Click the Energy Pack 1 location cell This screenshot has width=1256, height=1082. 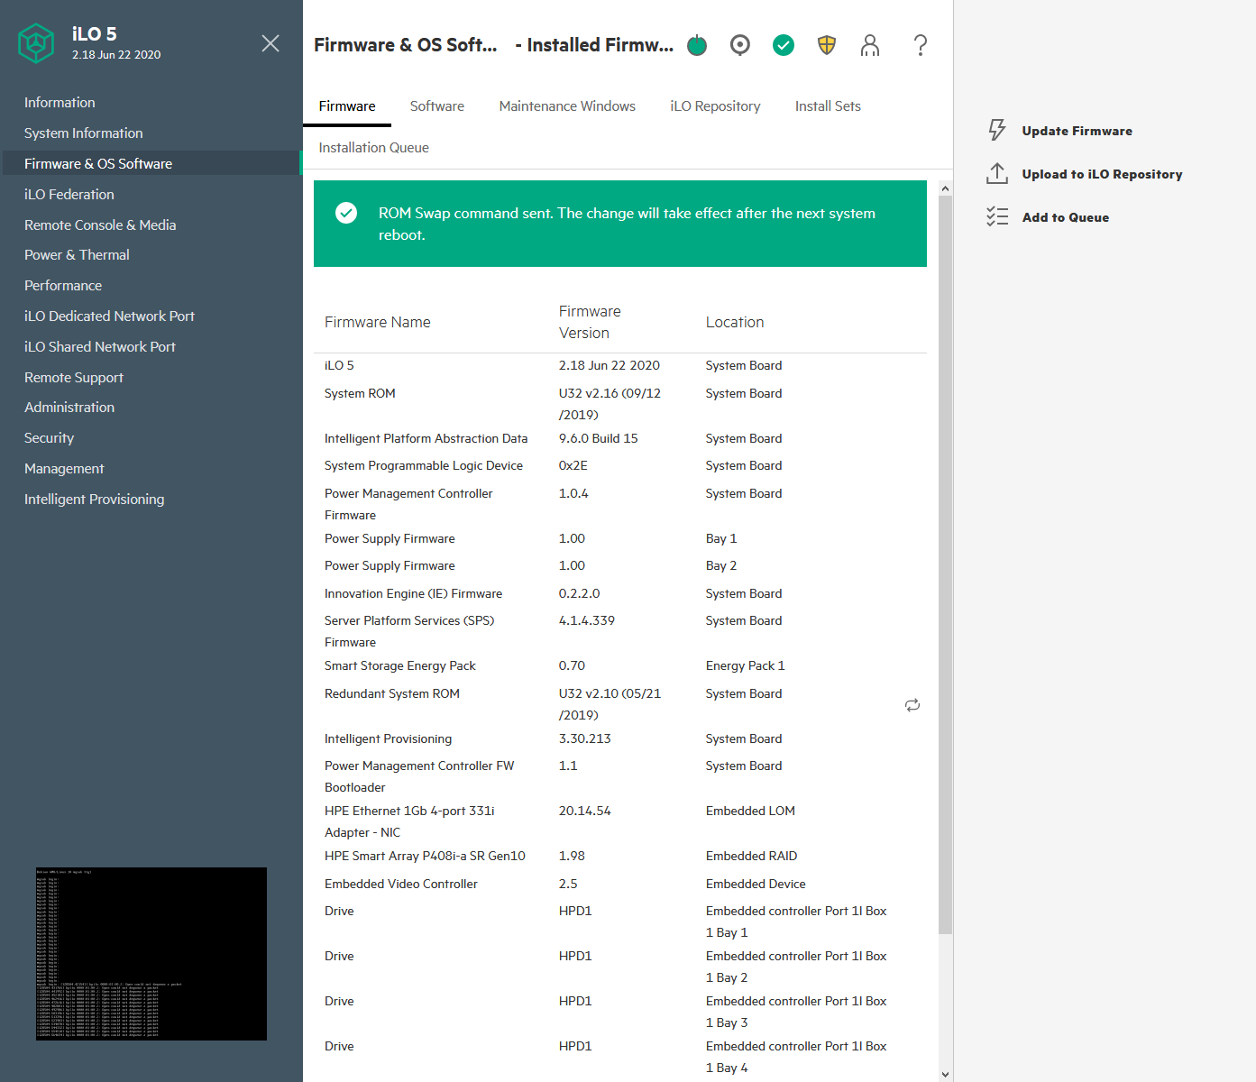point(745,666)
